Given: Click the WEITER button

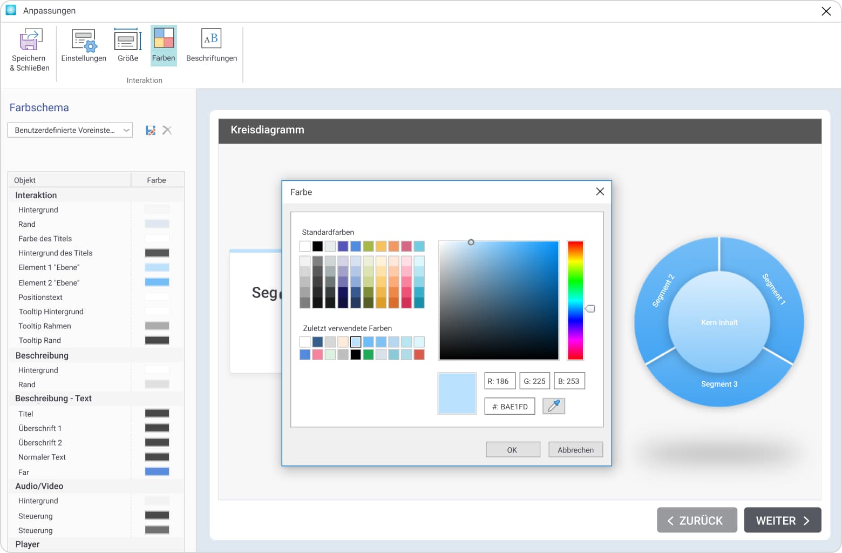Looking at the screenshot, I should (783, 520).
